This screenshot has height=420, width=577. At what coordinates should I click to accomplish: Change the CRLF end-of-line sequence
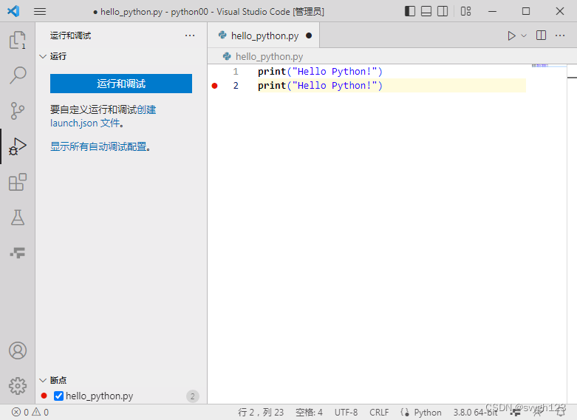379,412
